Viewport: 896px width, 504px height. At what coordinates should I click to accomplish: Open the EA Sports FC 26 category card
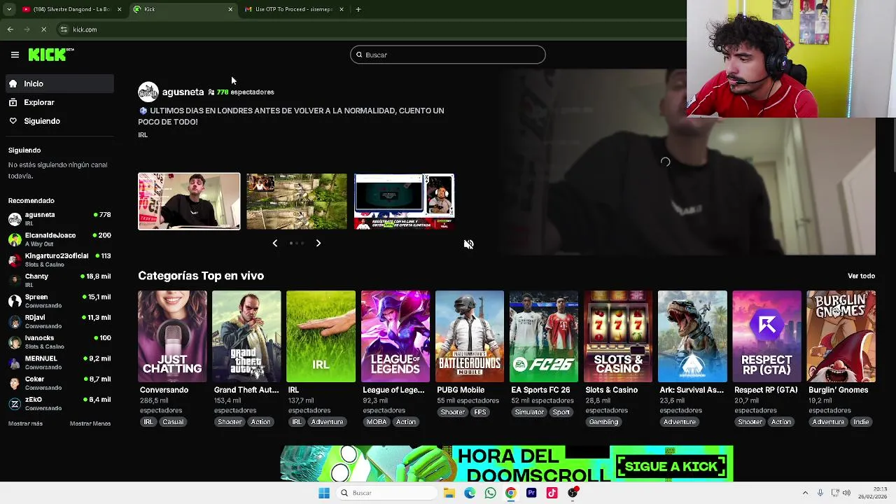pyautogui.click(x=544, y=336)
